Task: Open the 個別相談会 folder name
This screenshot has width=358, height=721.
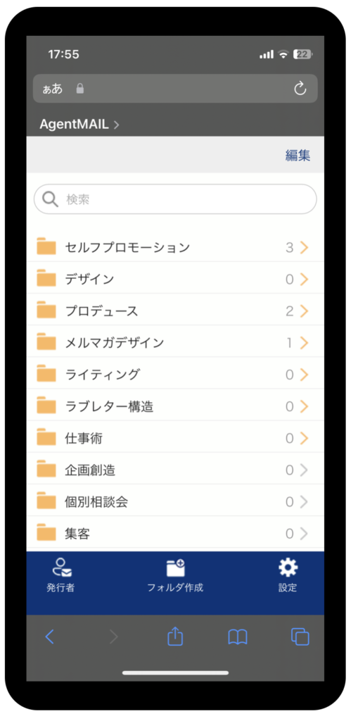Action: tap(96, 501)
